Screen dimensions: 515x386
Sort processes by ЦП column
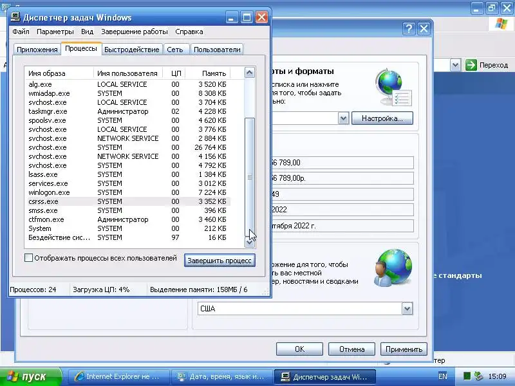pyautogui.click(x=175, y=73)
